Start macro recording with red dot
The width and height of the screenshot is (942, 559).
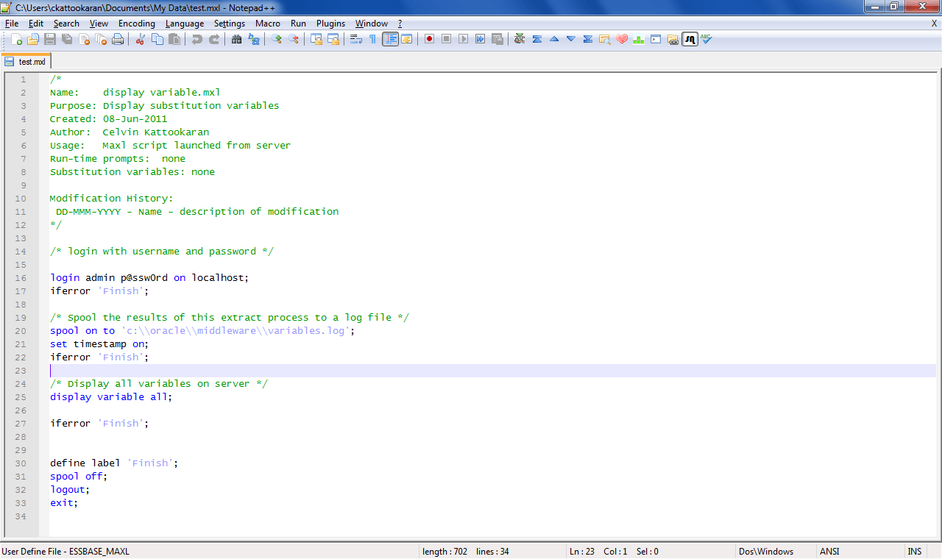(x=429, y=39)
